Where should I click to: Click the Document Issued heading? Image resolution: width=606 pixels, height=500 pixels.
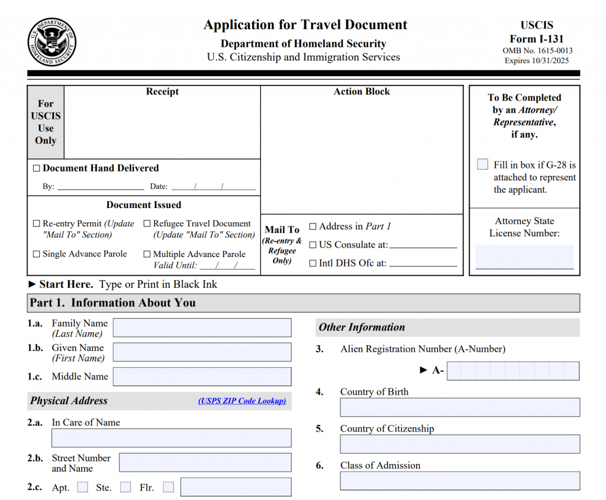pyautogui.click(x=144, y=204)
